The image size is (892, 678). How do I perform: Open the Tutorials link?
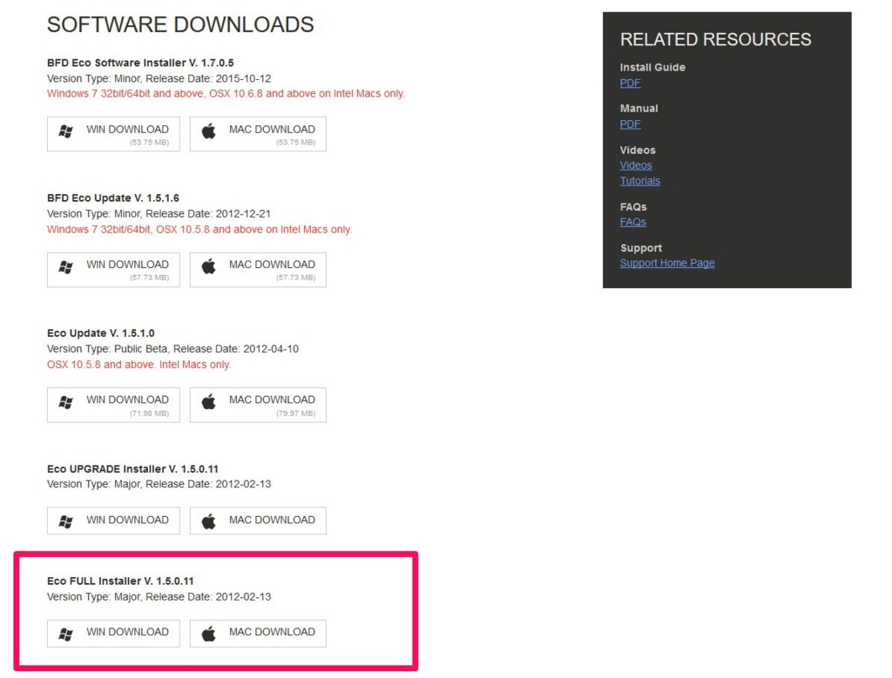(x=640, y=181)
